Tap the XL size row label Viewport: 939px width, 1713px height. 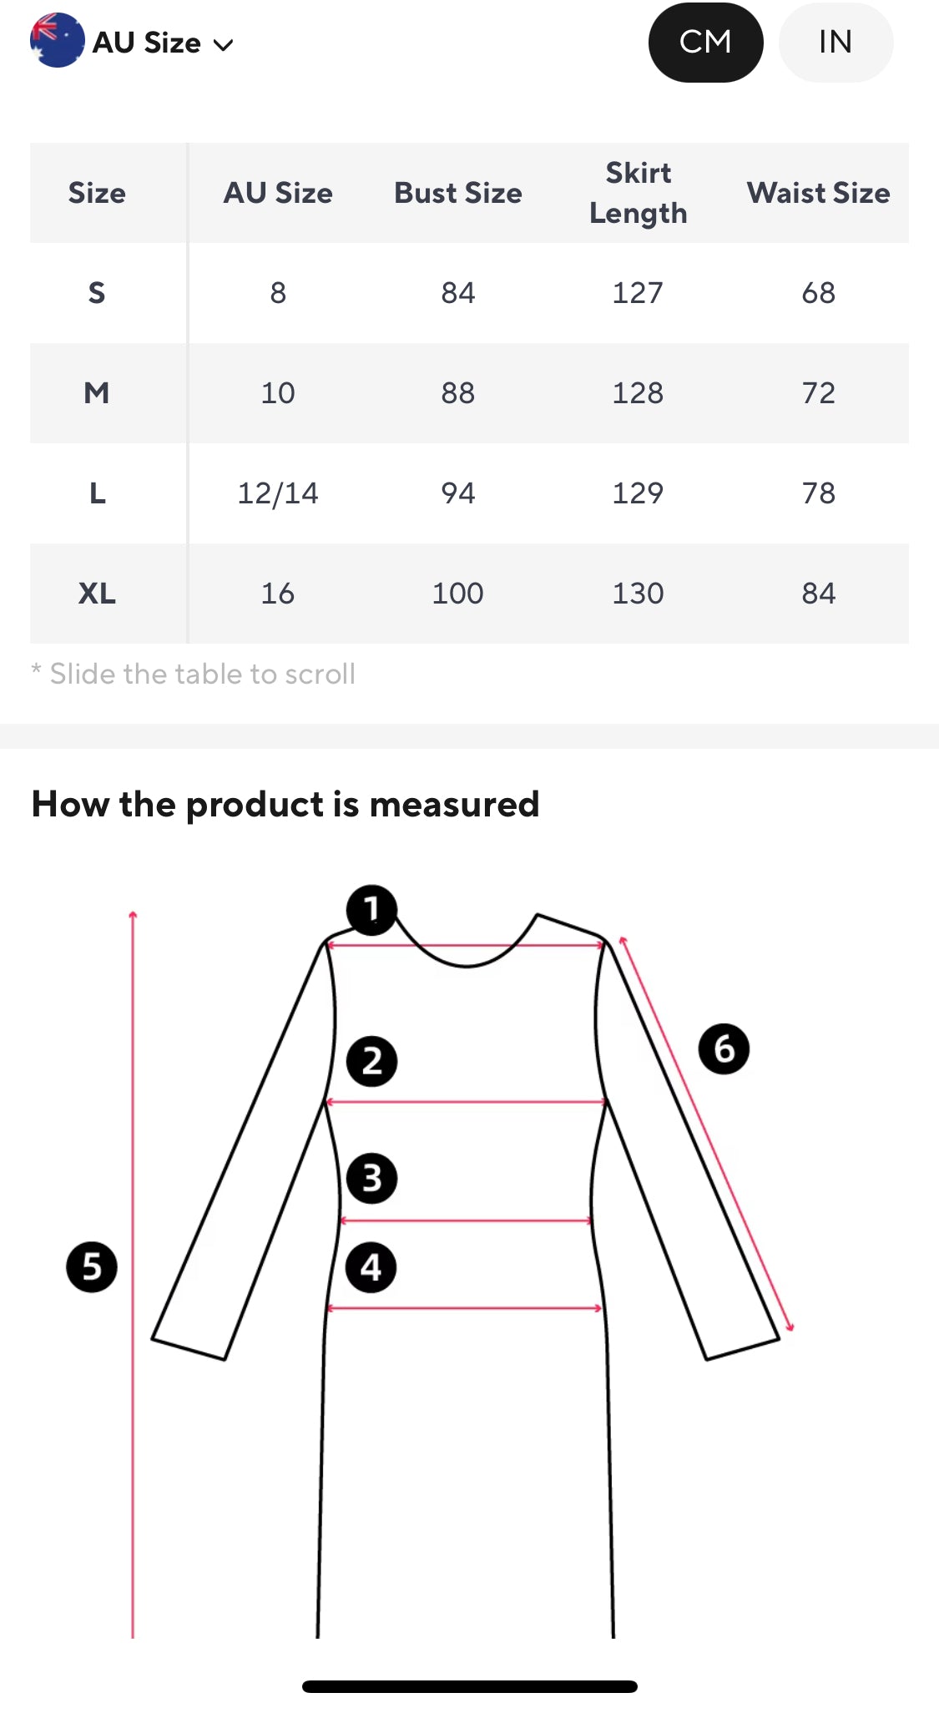[x=97, y=594]
